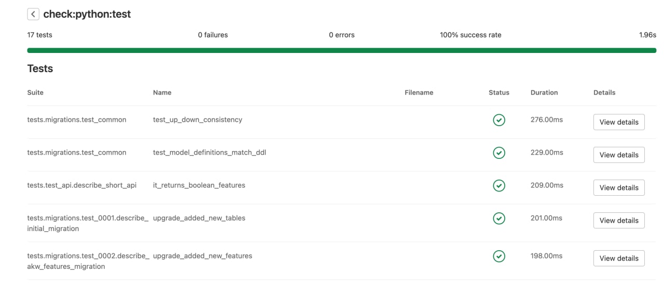Viewport: 664px width, 285px height.
Task: View details for upgrade_added_new_tables
Action: 619,220
